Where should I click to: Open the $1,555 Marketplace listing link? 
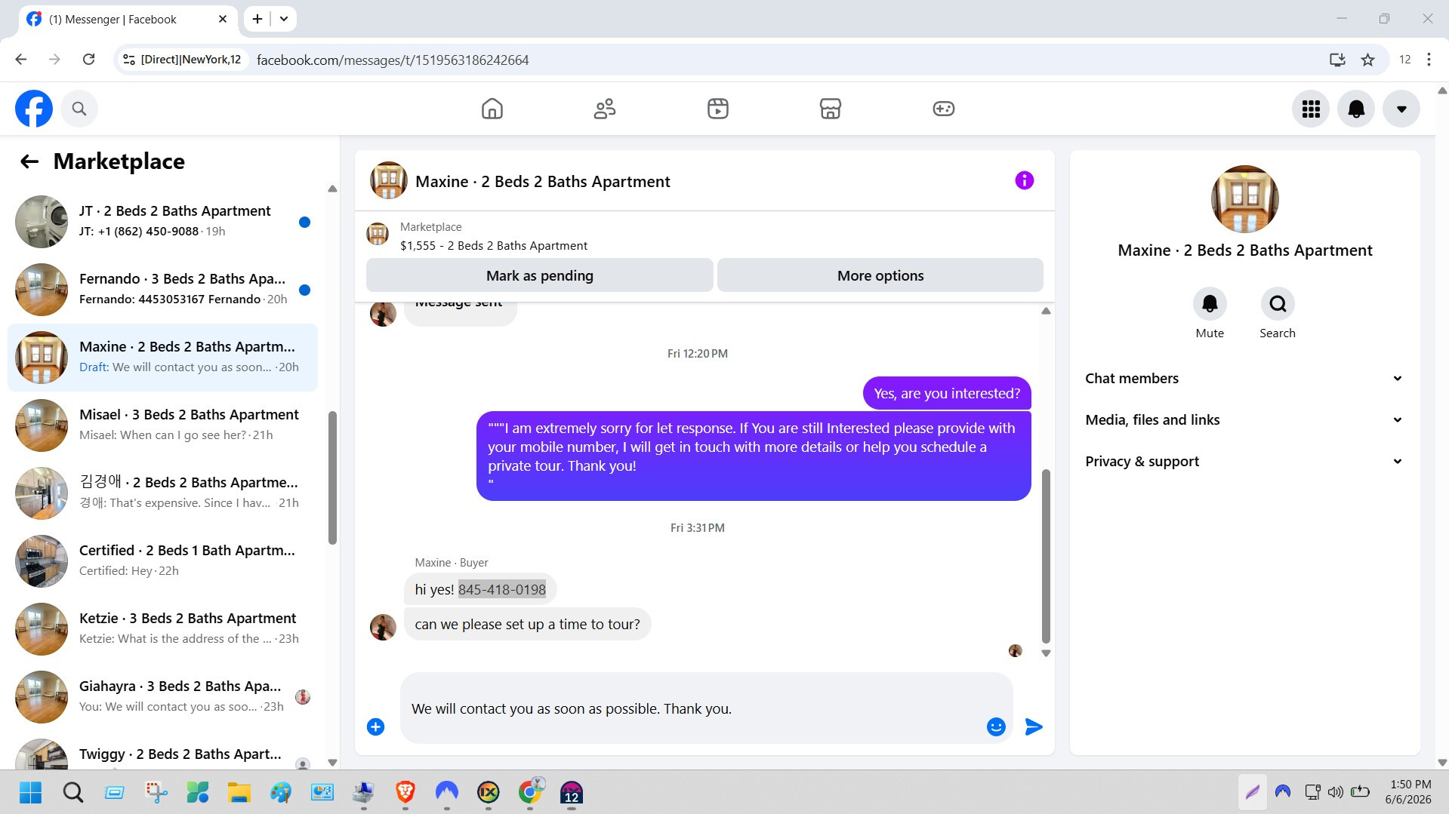click(x=493, y=245)
